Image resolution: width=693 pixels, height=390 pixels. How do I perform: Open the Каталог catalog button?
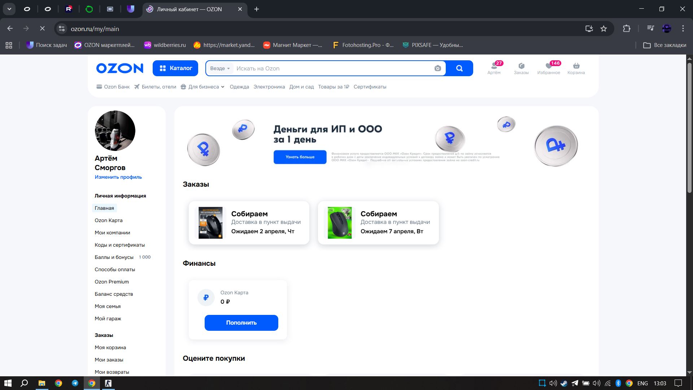point(175,68)
